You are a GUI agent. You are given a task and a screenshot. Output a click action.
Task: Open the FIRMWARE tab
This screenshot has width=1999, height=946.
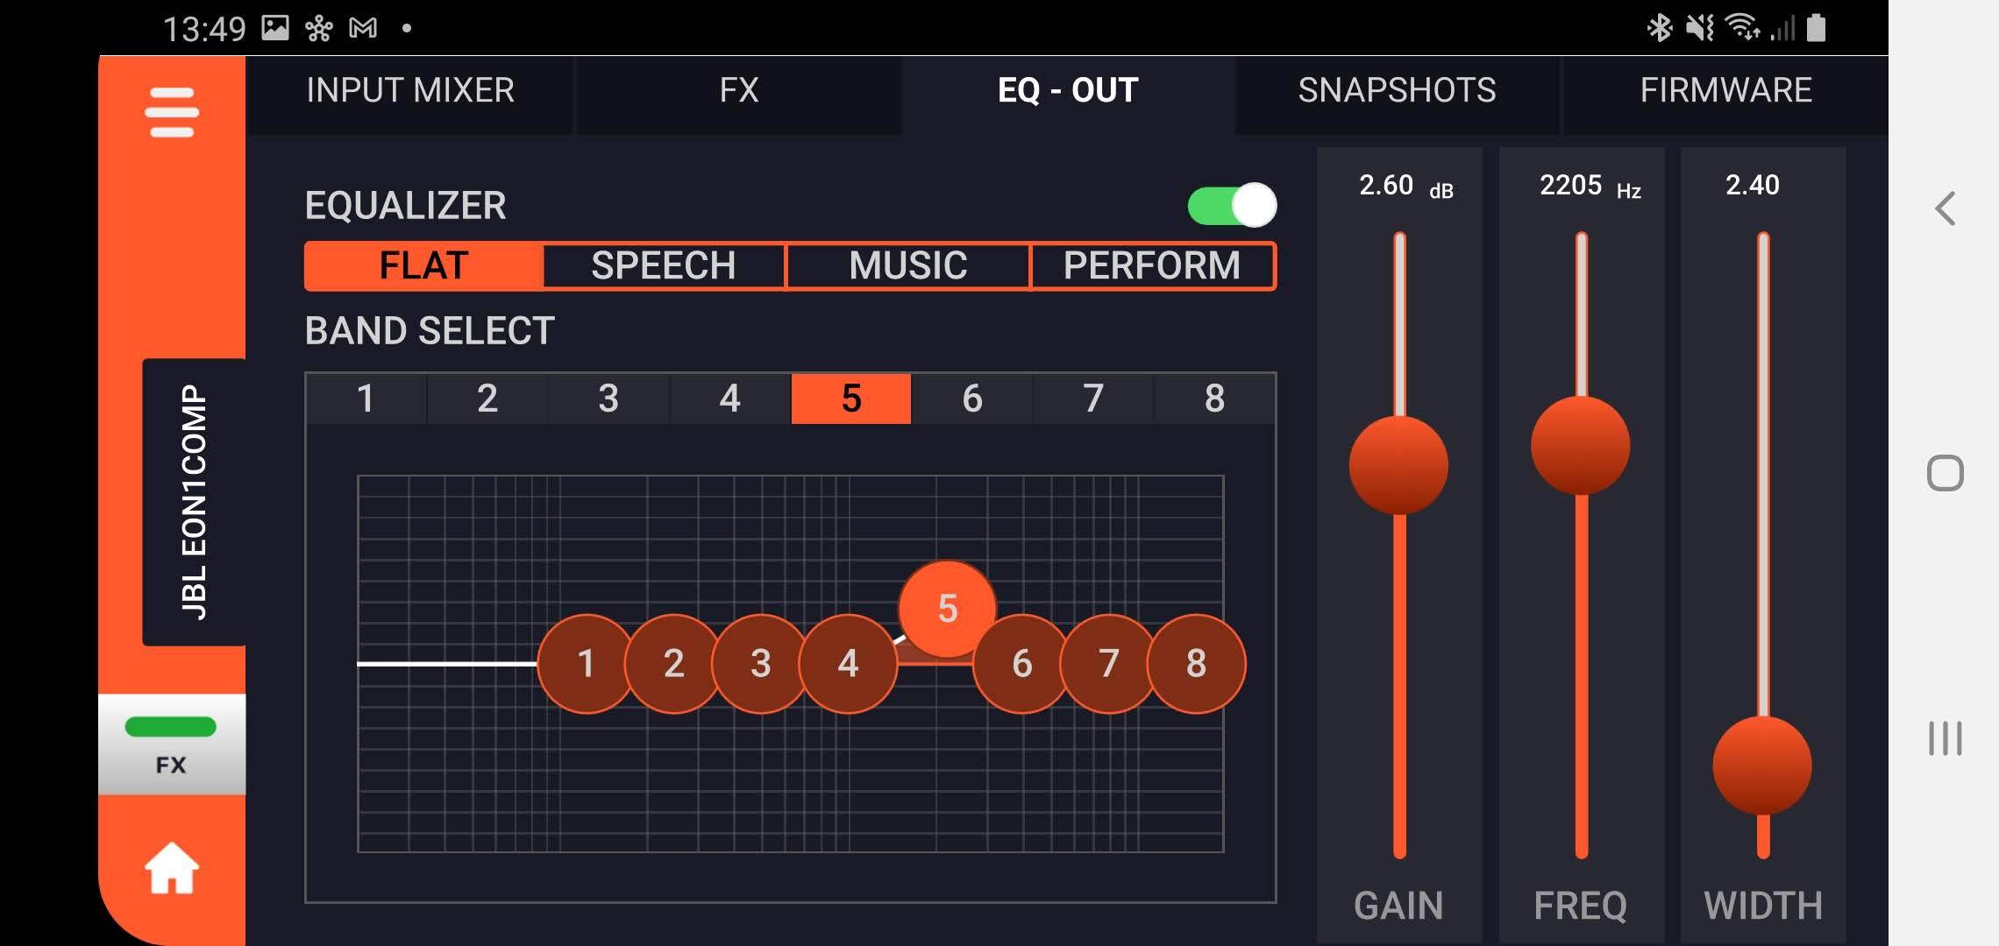1725,91
